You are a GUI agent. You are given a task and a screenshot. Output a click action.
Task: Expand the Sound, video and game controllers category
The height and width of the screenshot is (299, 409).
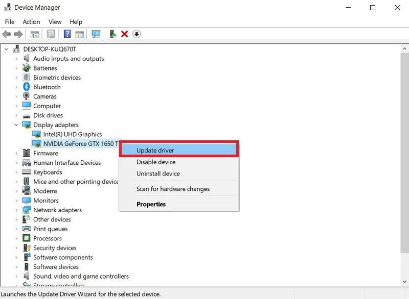[x=16, y=277]
